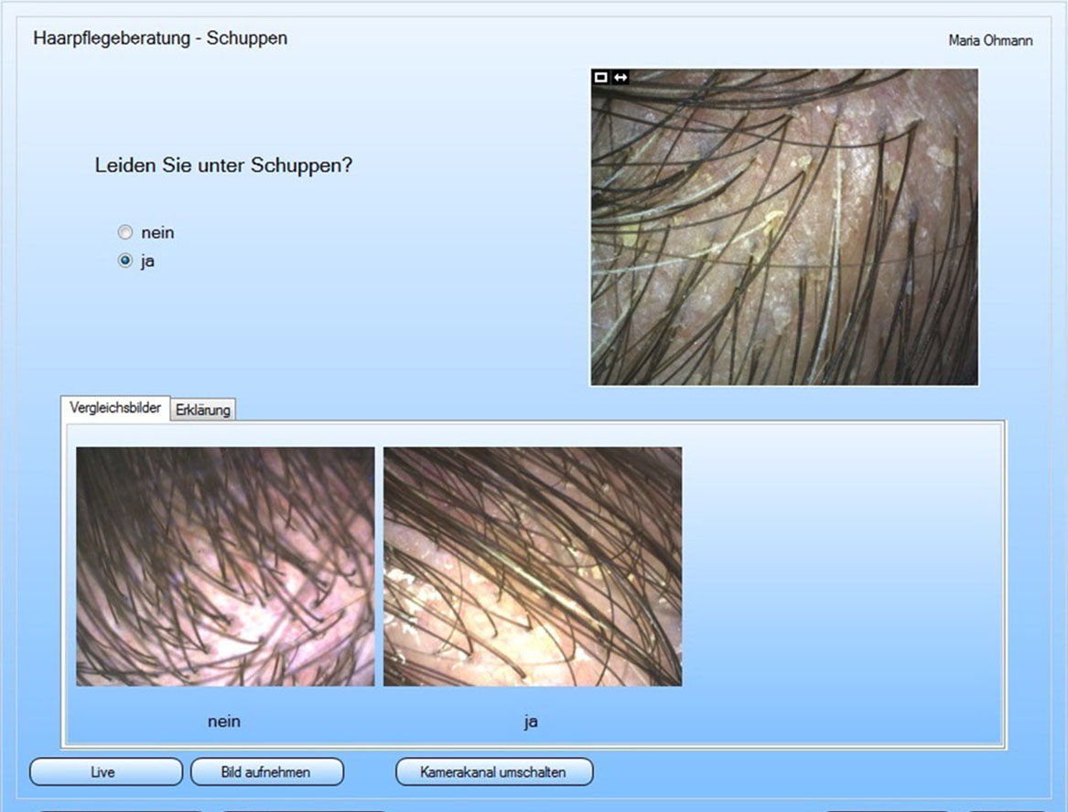Select the 'ja' radio button
The height and width of the screenshot is (812, 1068).
pos(125,261)
